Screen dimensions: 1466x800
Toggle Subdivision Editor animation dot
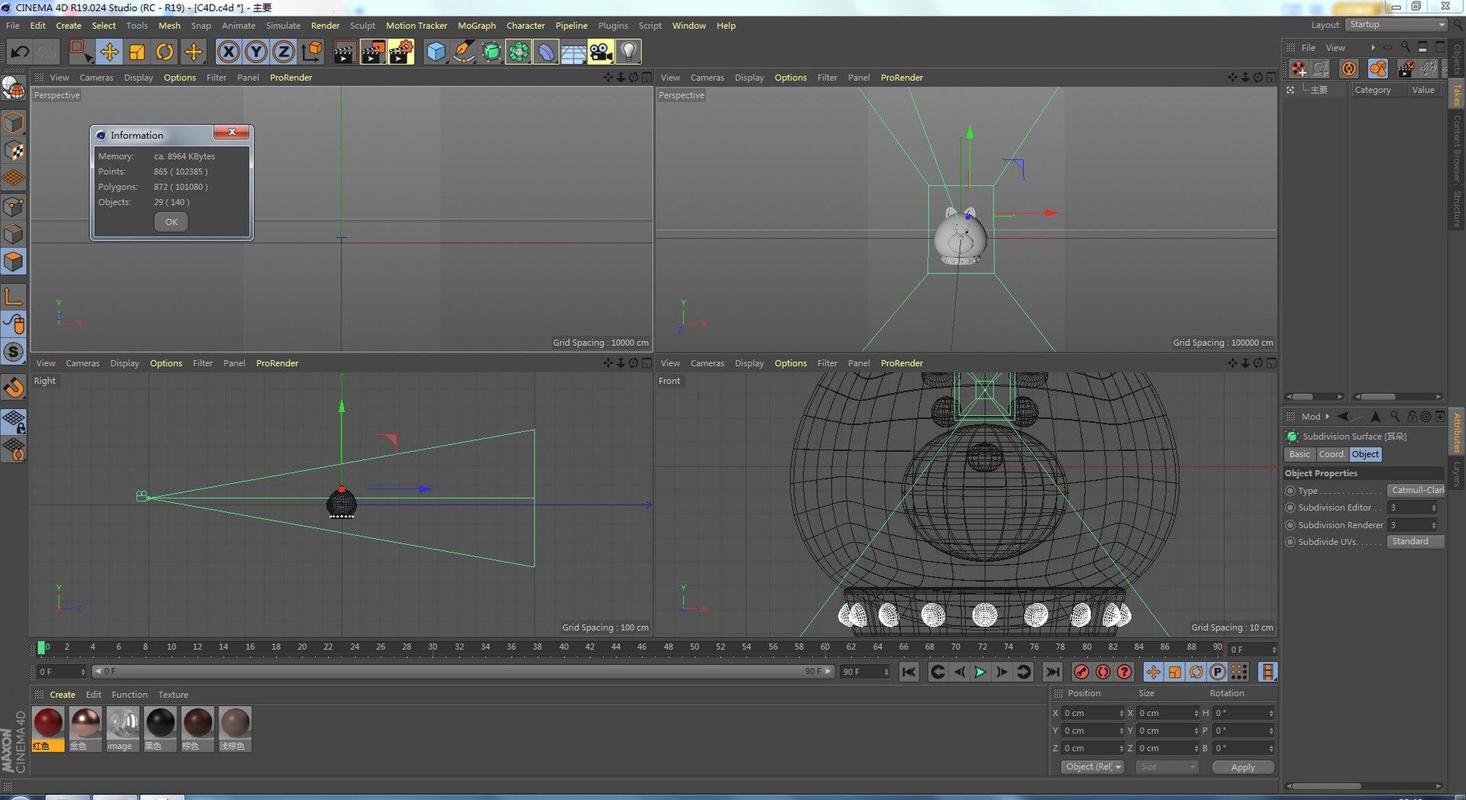(1290, 508)
